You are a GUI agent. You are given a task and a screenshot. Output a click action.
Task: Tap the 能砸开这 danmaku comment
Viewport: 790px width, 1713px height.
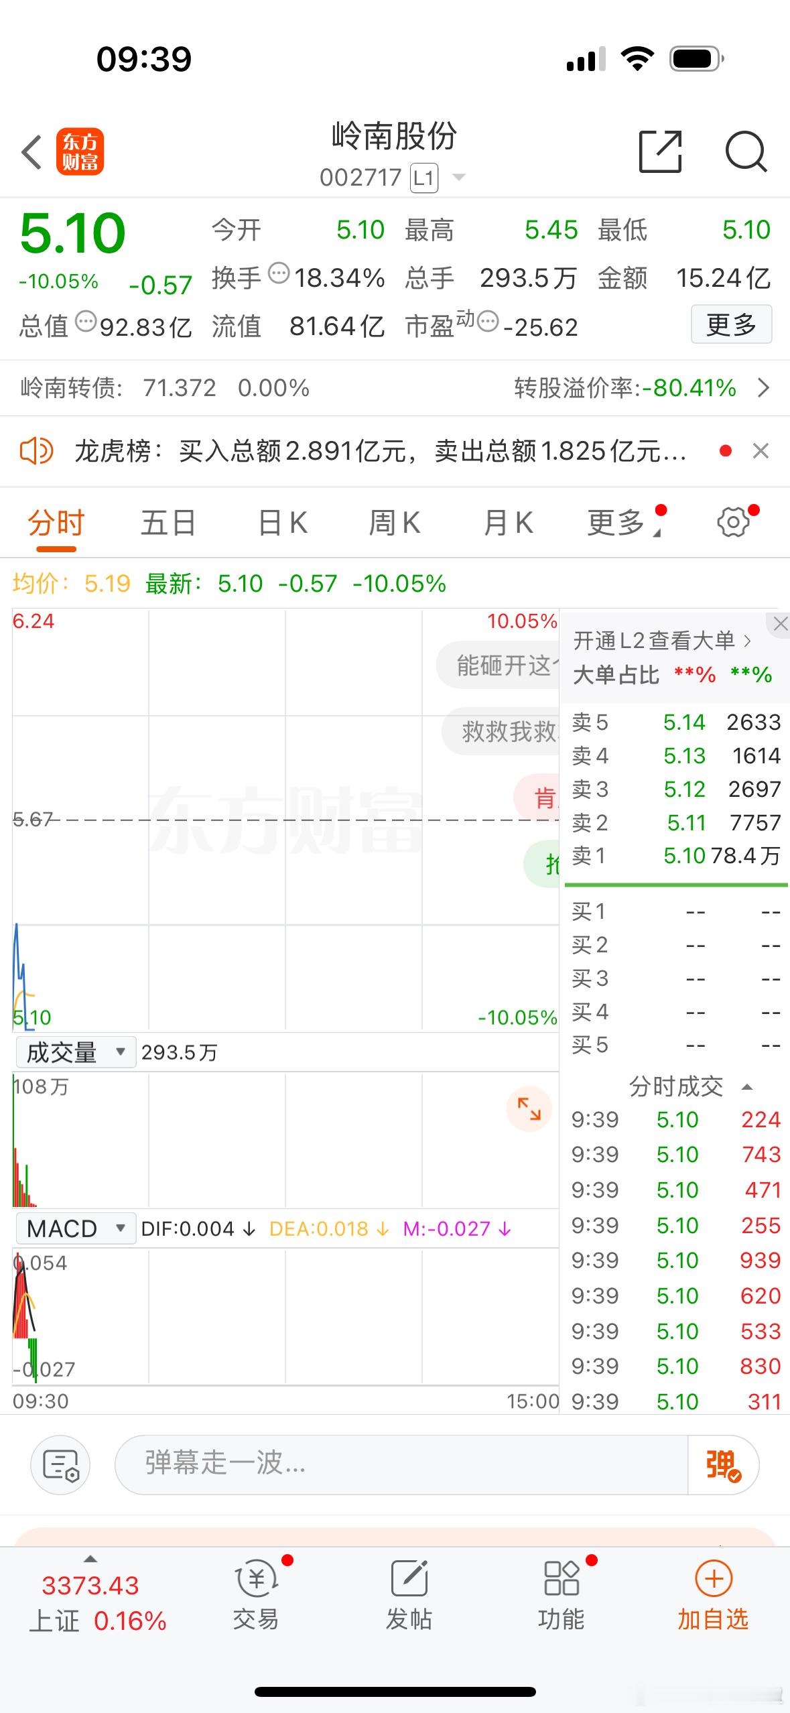click(499, 665)
